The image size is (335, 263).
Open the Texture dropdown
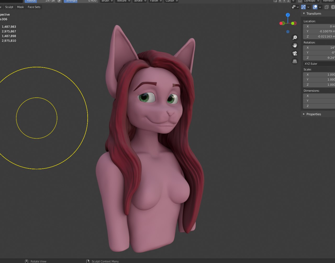pyautogui.click(x=123, y=1)
